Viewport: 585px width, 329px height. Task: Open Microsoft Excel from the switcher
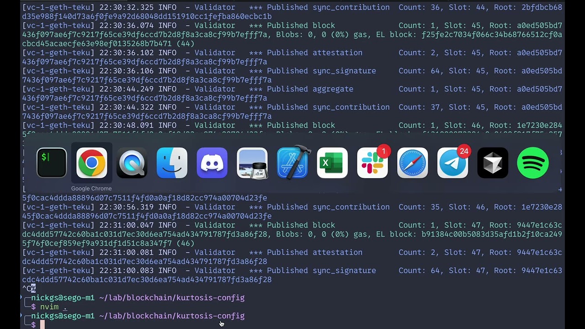(332, 163)
